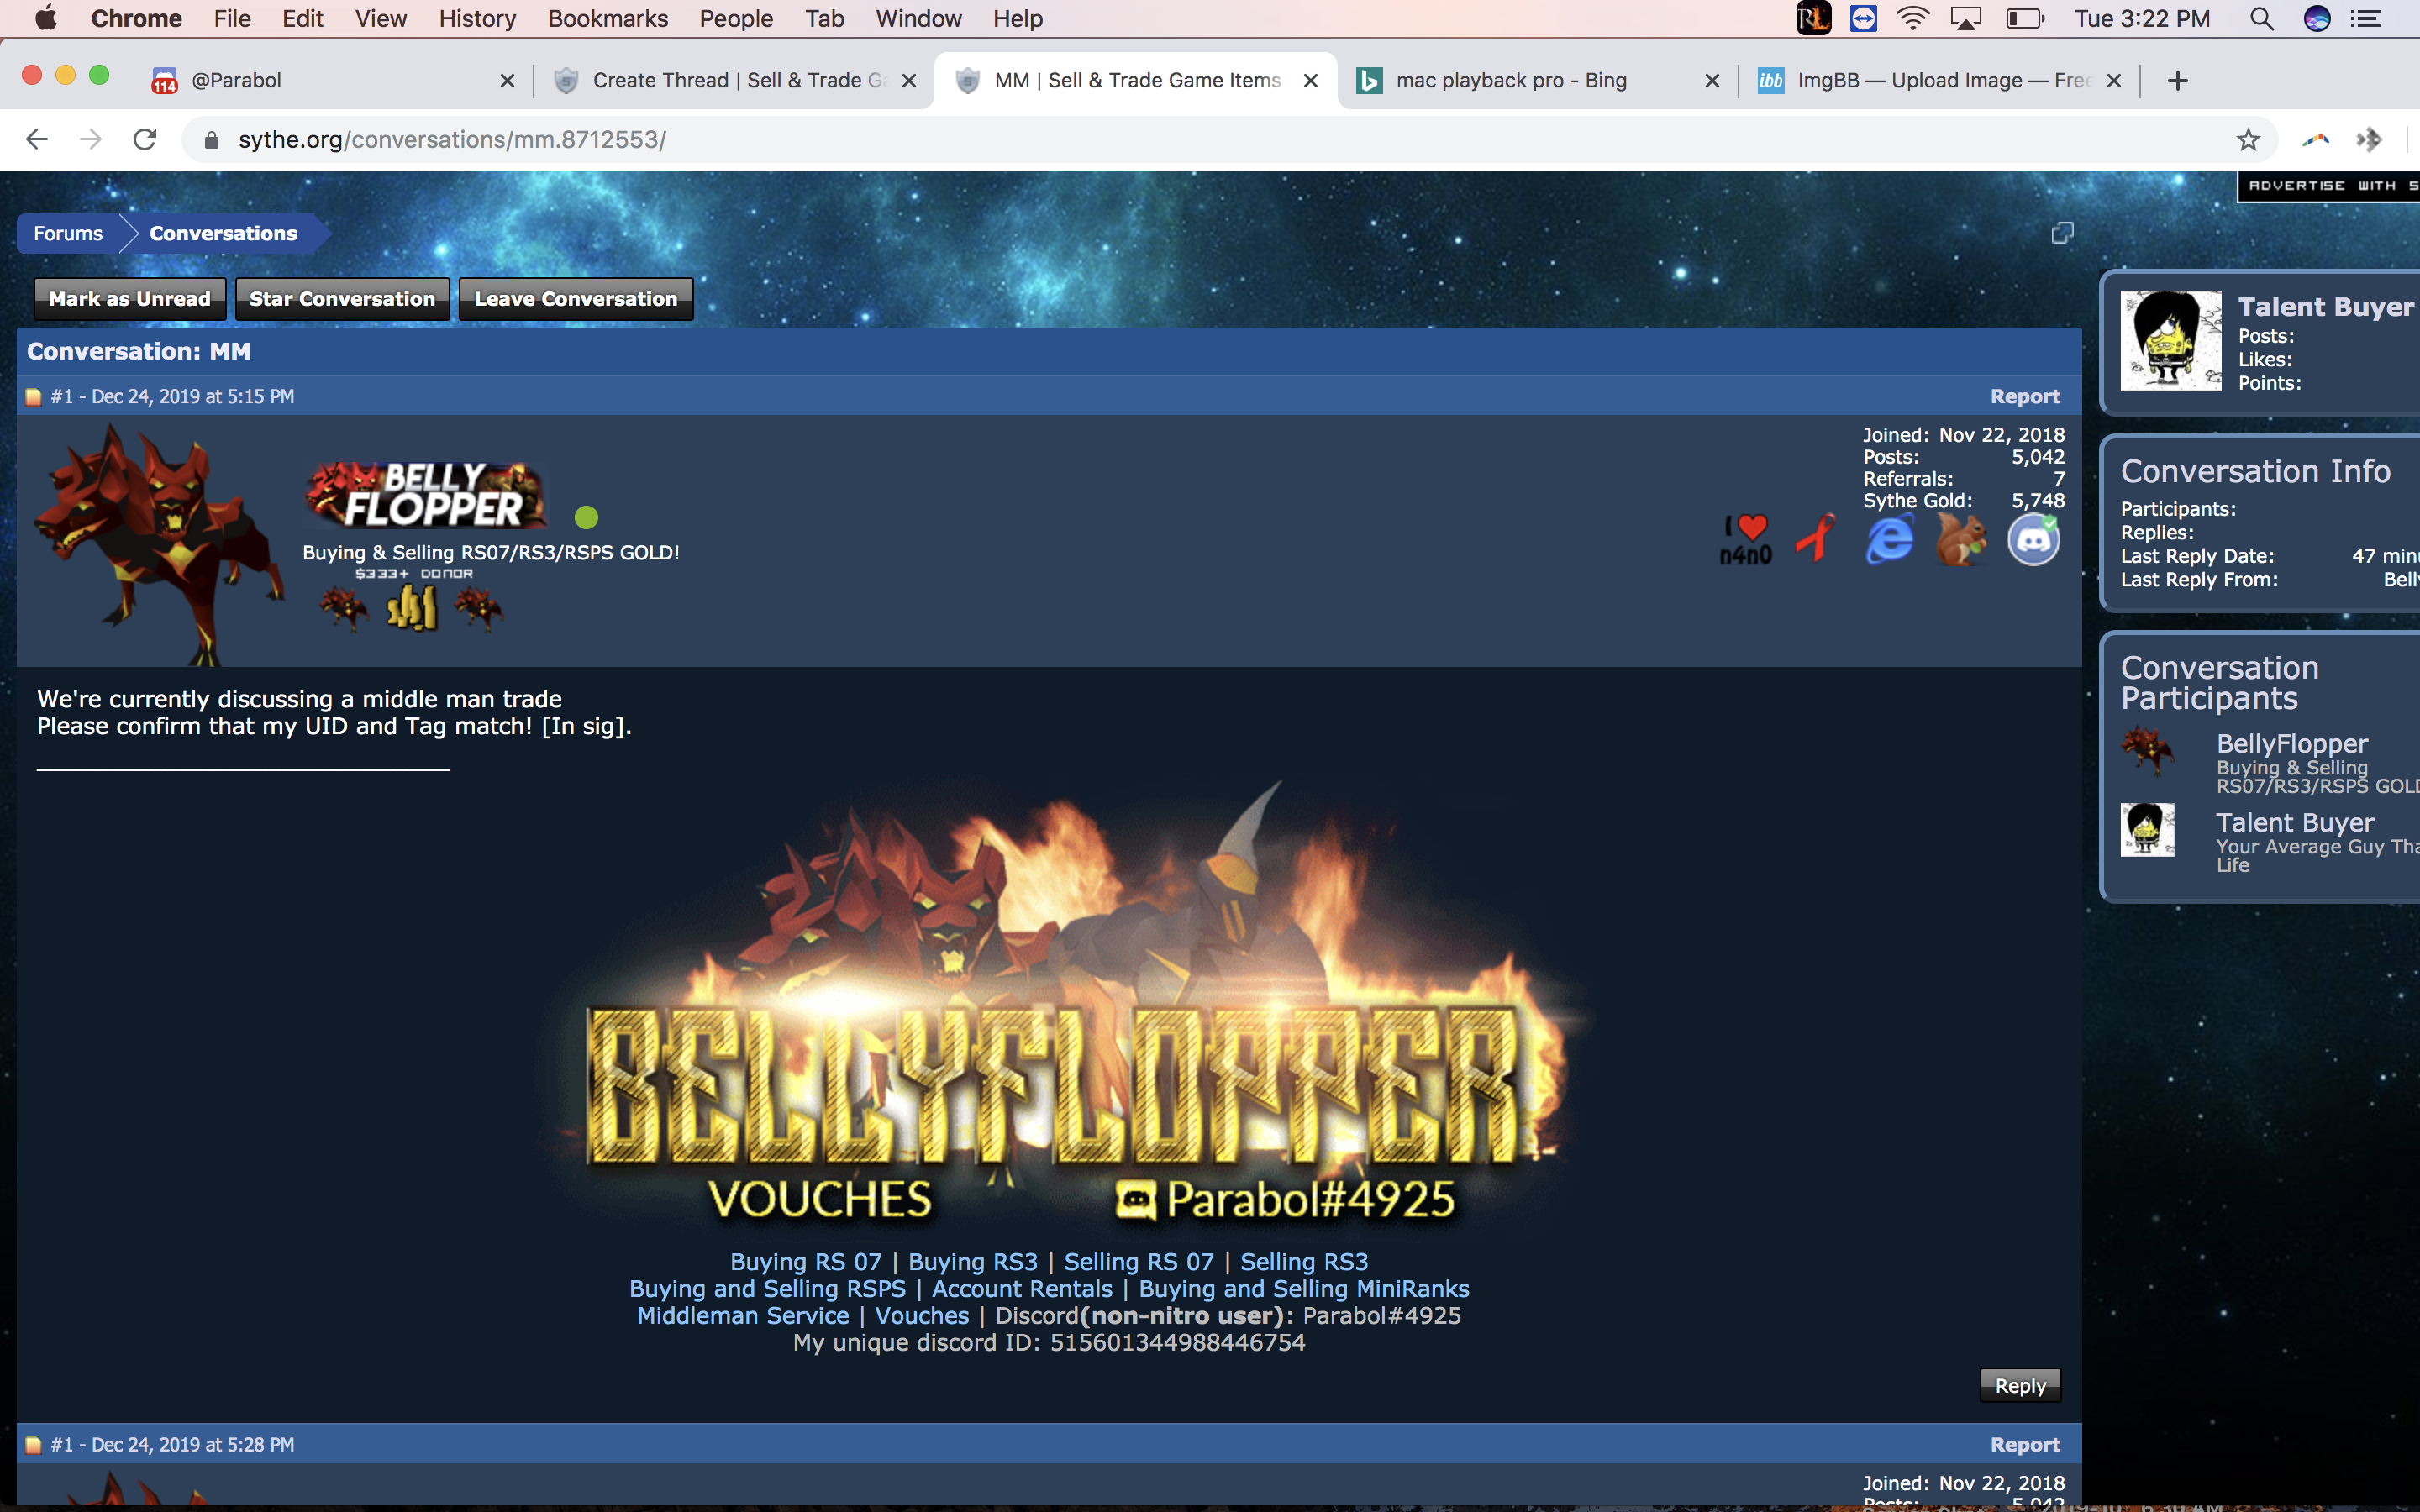
Task: Click the site lock security icon
Action: 211,139
